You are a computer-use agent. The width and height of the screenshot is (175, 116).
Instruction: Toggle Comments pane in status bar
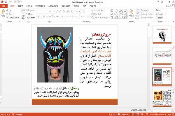123,114
